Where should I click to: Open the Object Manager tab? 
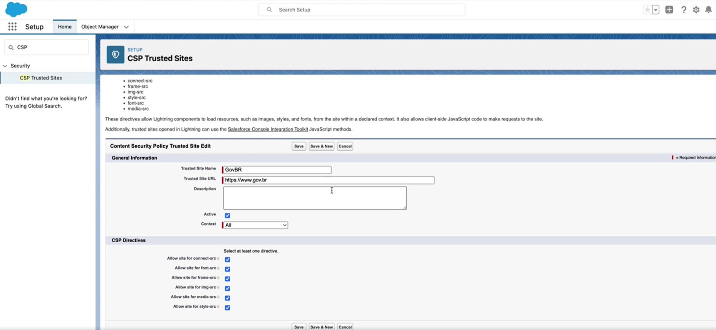coord(100,27)
